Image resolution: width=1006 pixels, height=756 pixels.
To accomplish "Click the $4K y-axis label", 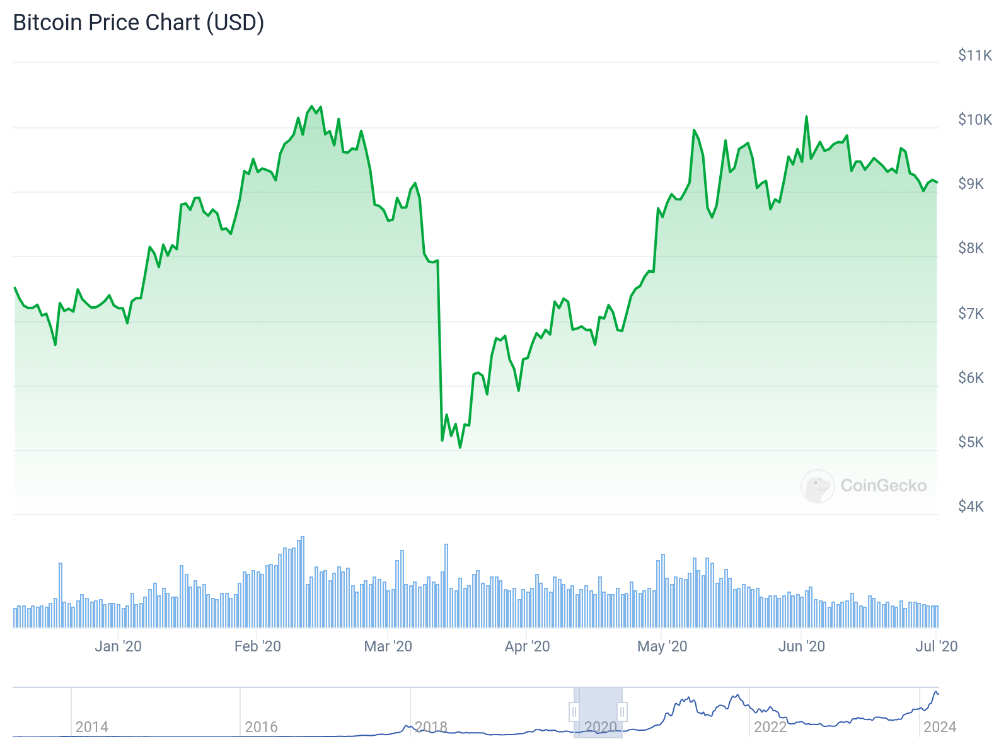I will 971,507.
